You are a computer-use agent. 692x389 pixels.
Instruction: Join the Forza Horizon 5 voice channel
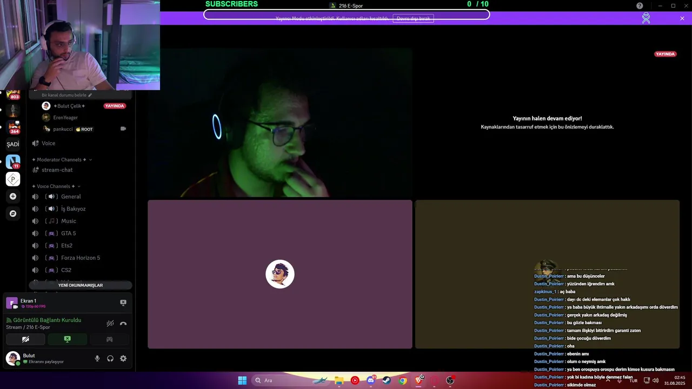[x=81, y=258]
